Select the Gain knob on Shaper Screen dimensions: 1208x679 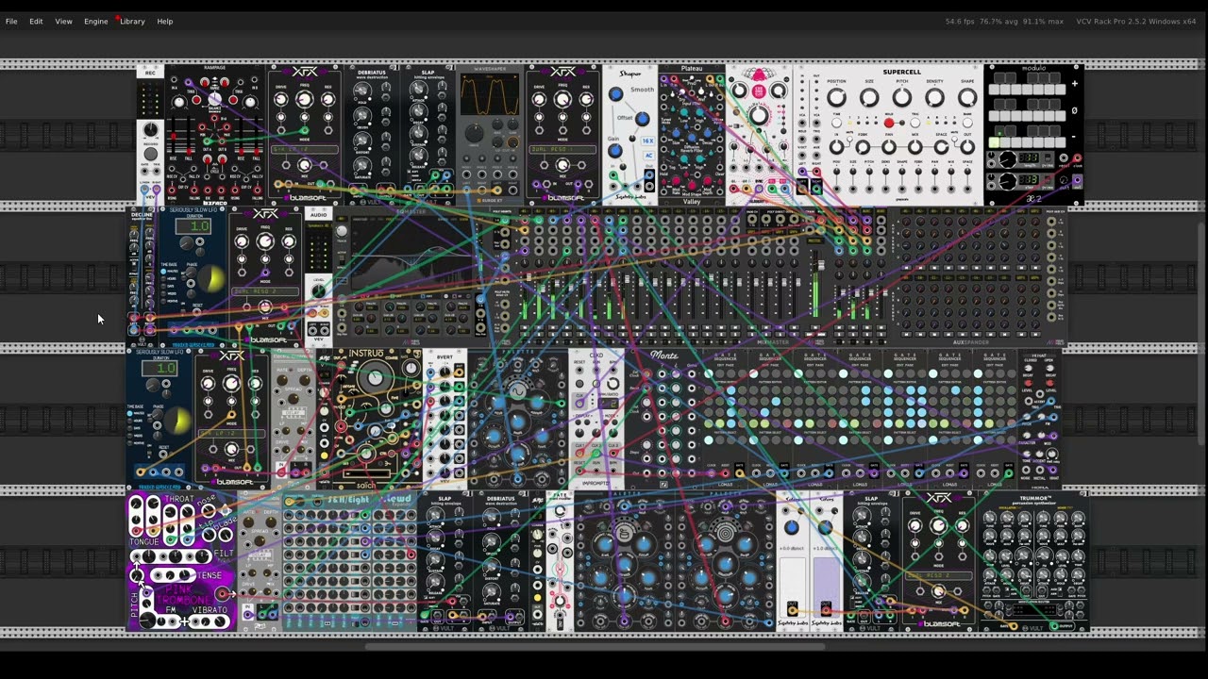pos(614,151)
